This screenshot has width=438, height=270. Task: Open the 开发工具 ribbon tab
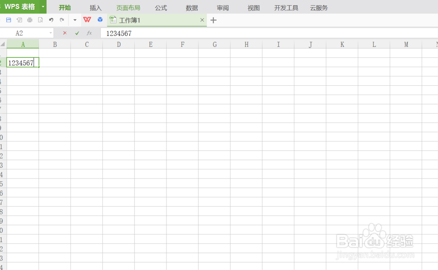tap(286, 7)
